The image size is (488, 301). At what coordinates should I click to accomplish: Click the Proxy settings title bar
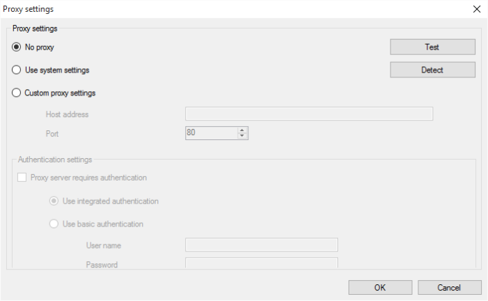(x=209, y=9)
